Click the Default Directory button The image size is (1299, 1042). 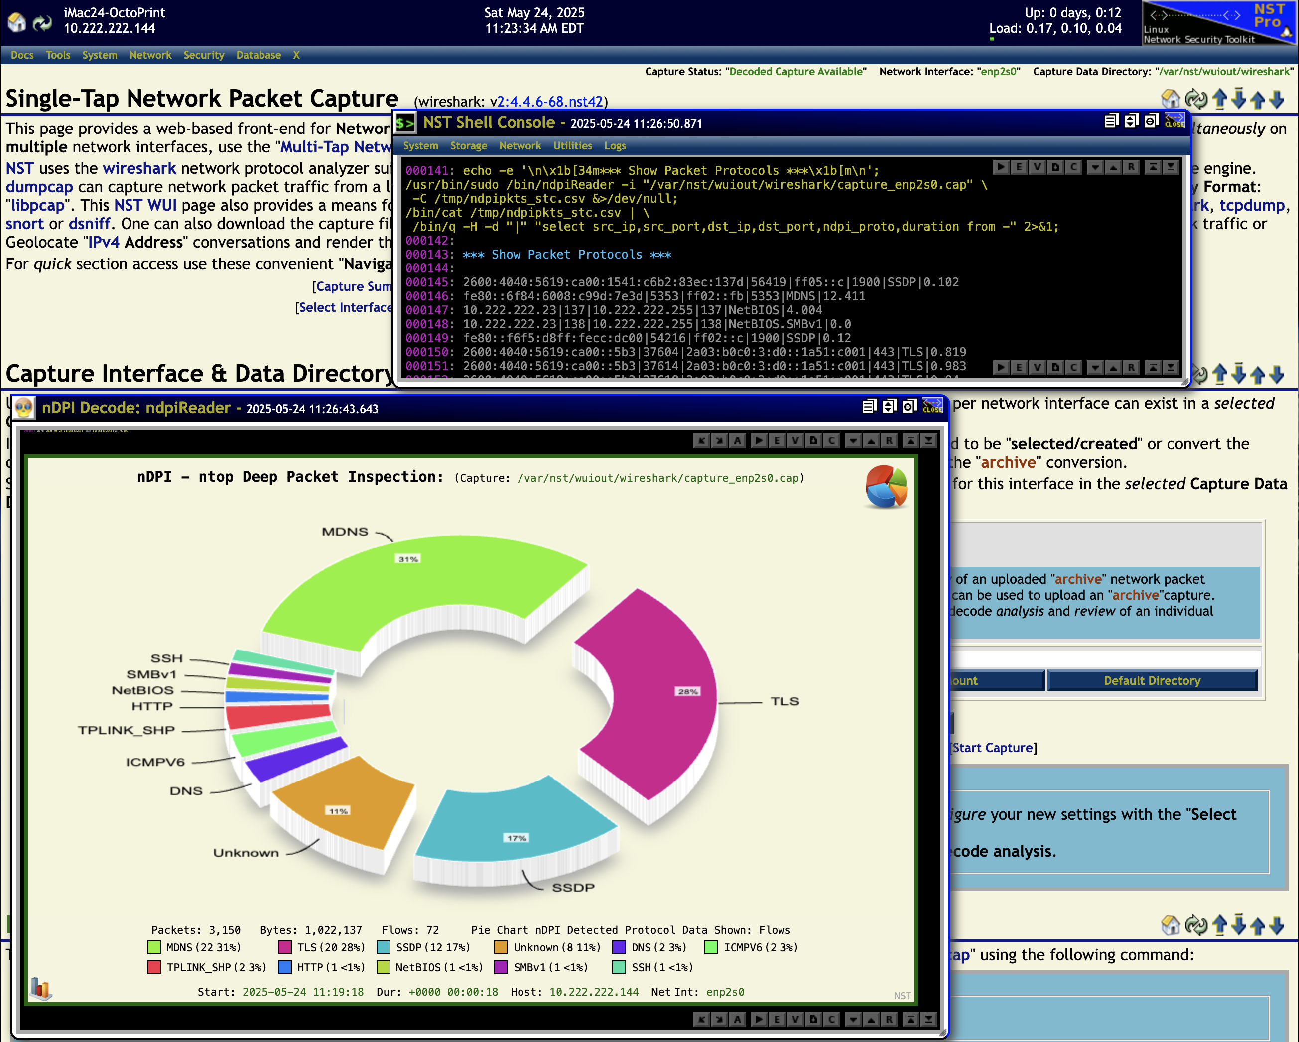1152,680
